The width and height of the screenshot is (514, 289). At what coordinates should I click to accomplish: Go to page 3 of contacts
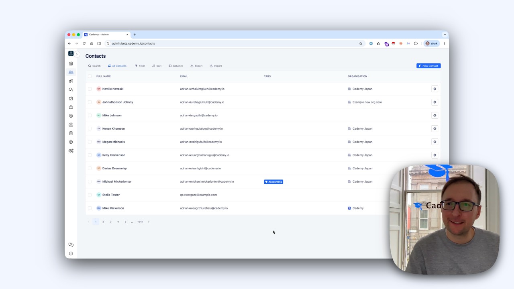(111, 222)
